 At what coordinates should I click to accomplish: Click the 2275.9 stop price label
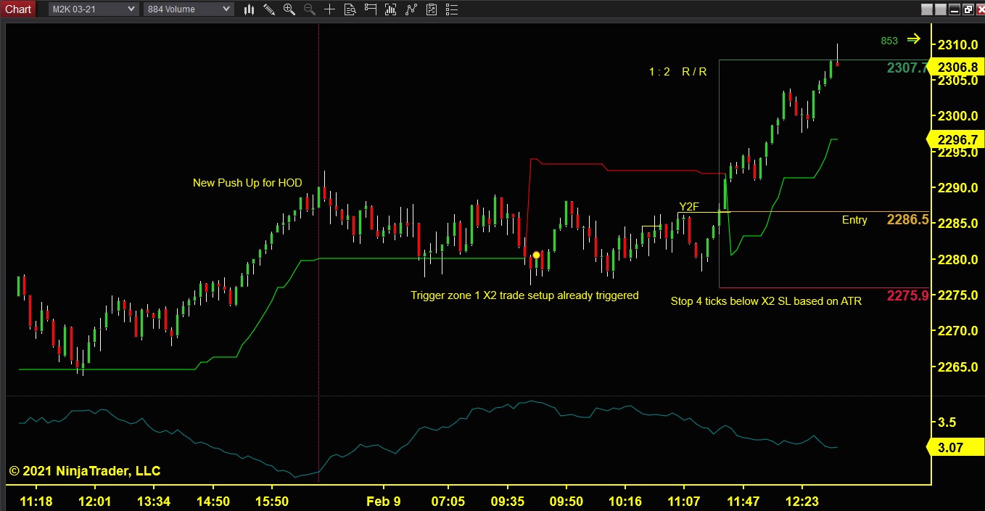point(907,295)
